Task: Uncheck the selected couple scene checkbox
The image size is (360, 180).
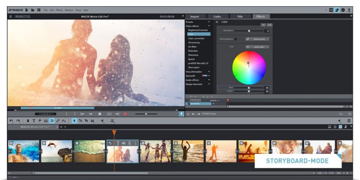Action: click(x=110, y=143)
